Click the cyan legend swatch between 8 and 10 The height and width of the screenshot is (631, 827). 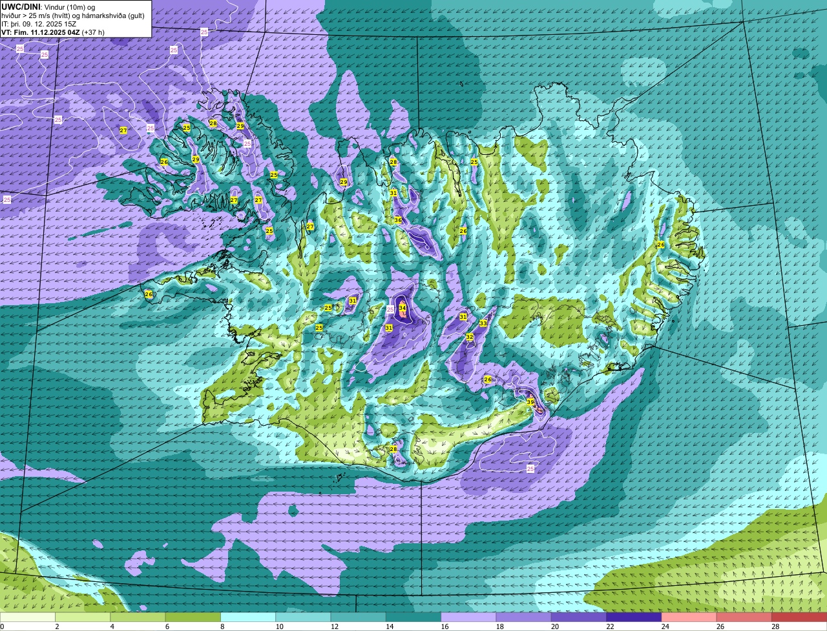click(x=248, y=617)
